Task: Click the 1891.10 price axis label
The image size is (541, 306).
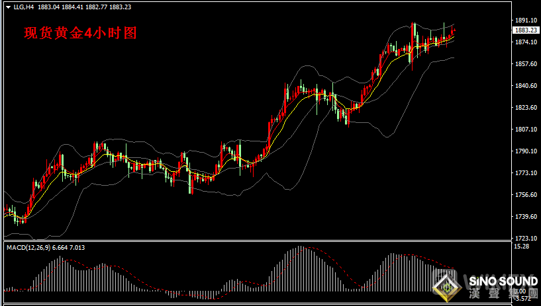Action: [x=525, y=20]
